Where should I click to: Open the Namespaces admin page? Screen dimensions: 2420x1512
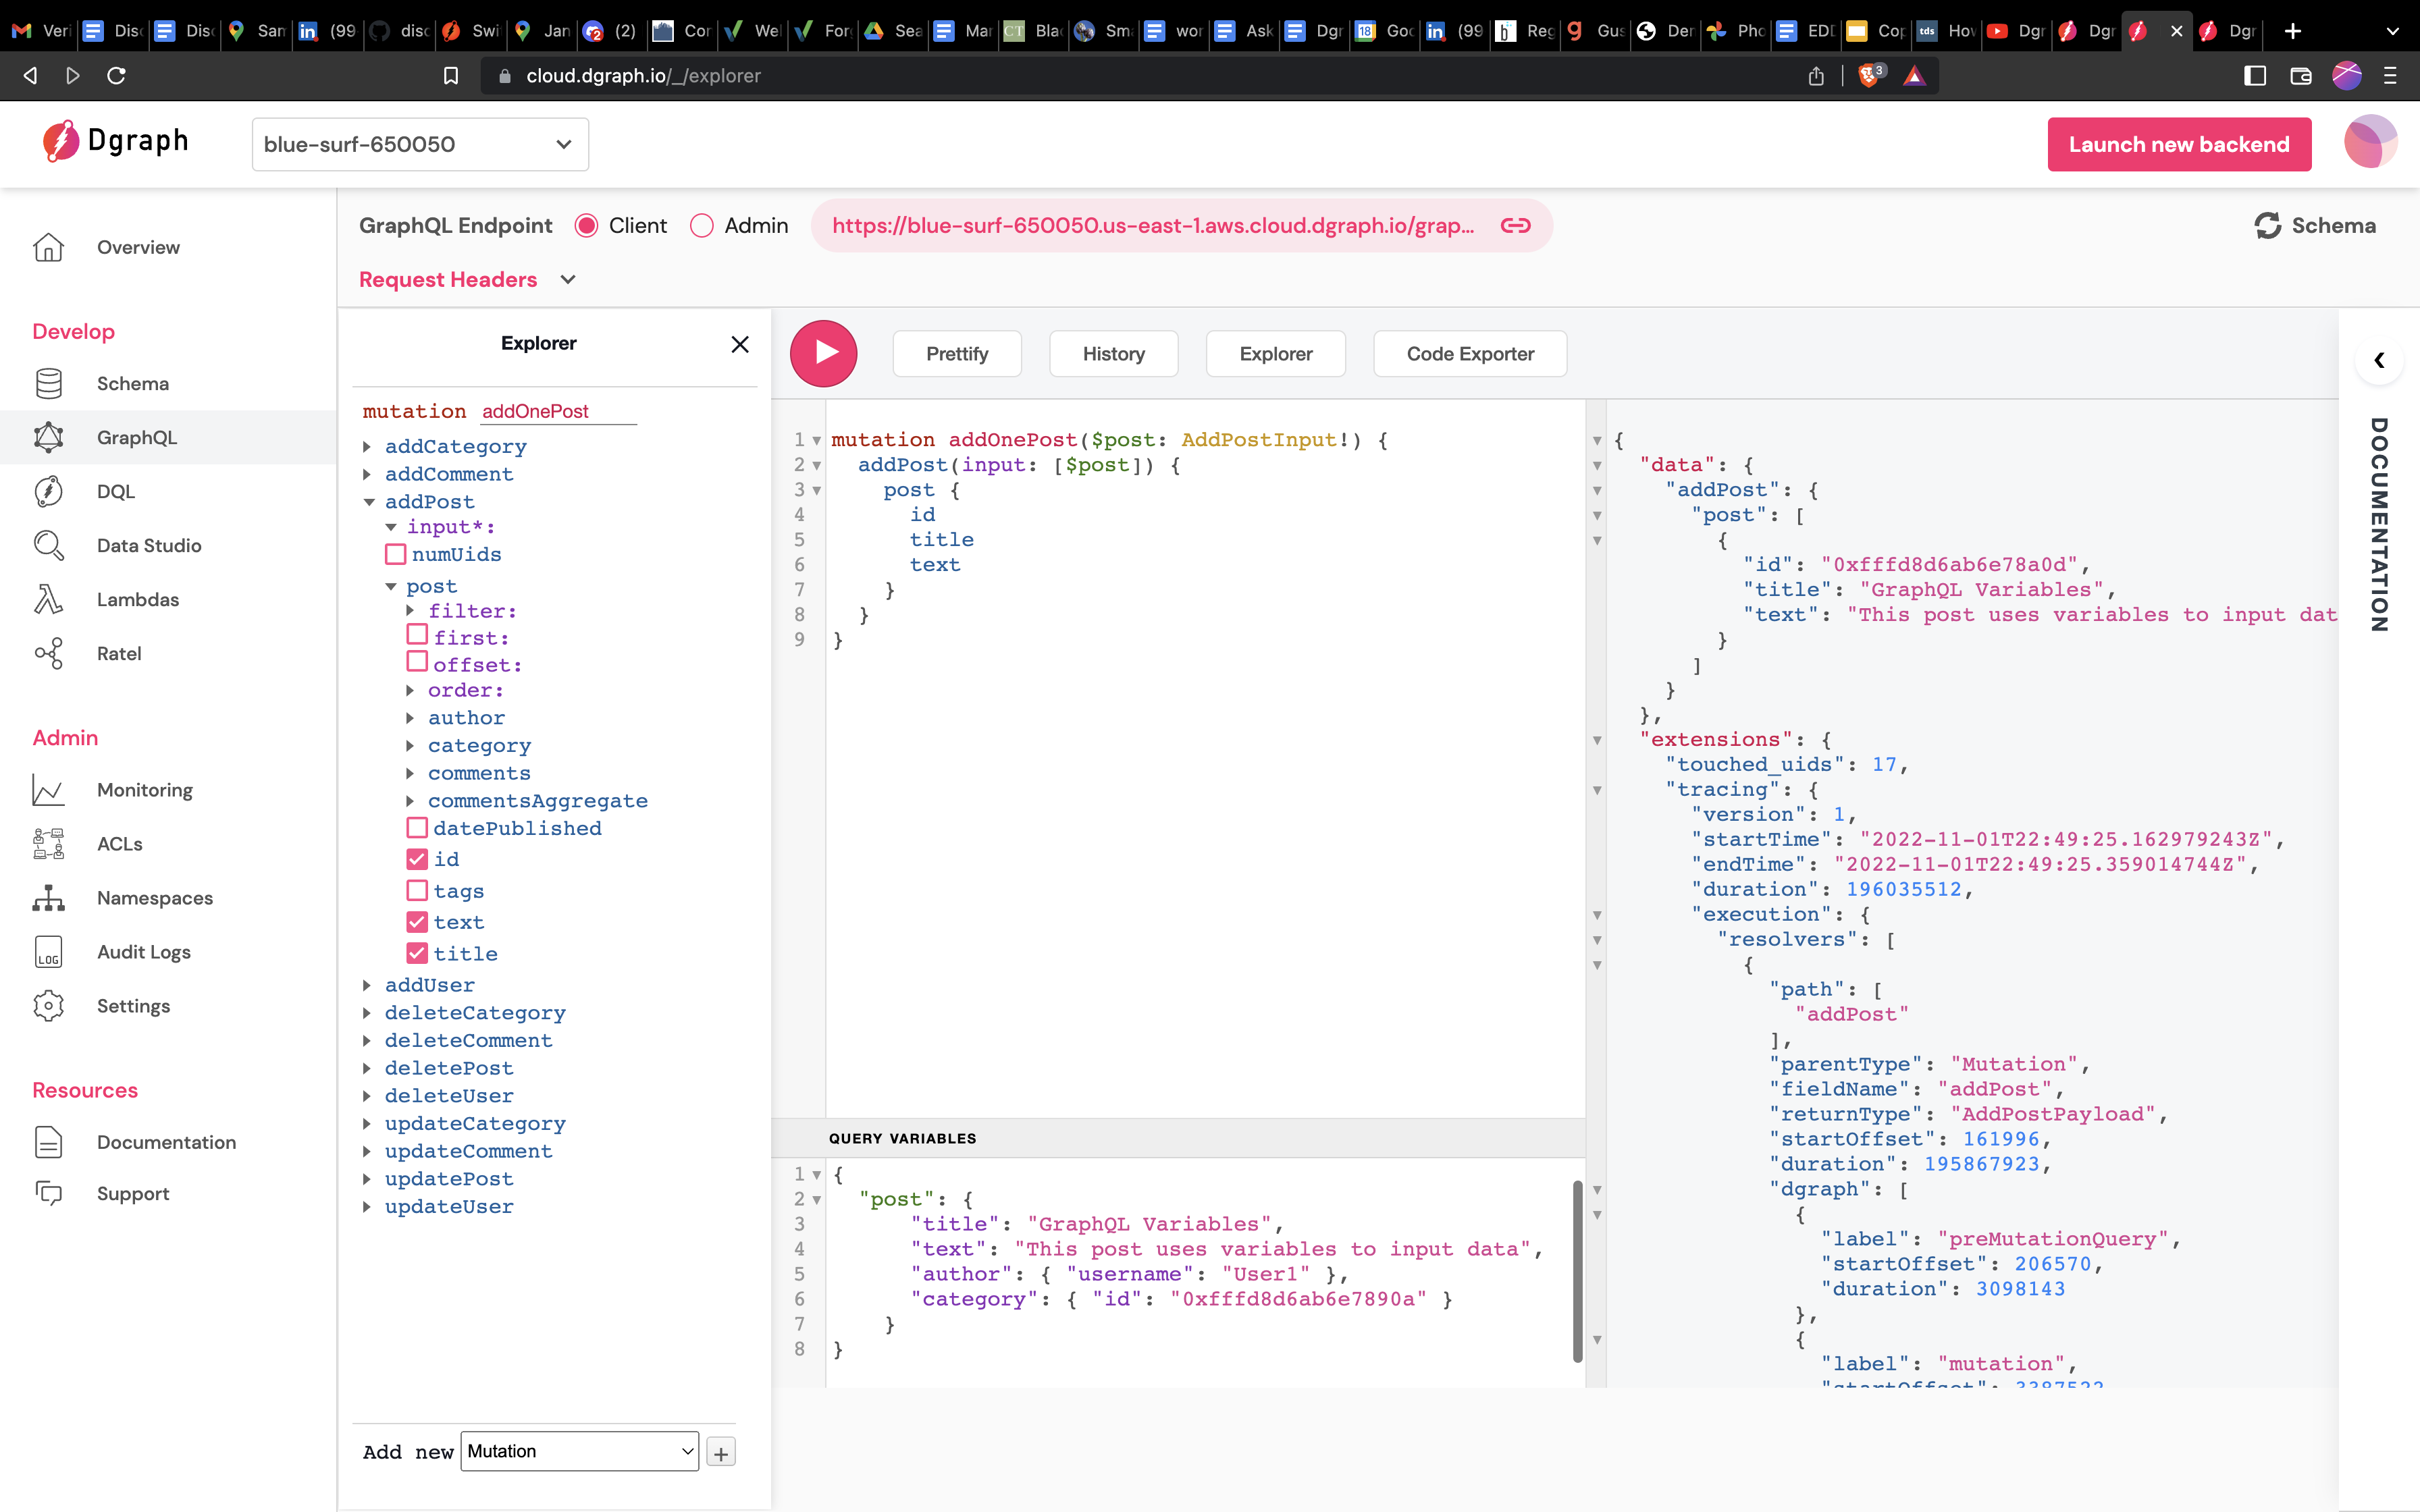[x=154, y=897]
